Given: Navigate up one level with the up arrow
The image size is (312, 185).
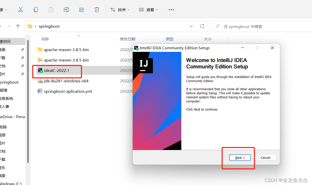Looking at the screenshot, I should [17, 26].
